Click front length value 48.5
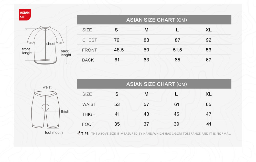256x162 pixels. [x=119, y=50]
